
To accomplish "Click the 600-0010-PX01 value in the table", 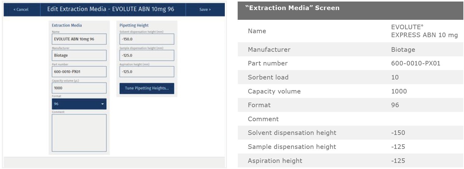I will point(415,63).
